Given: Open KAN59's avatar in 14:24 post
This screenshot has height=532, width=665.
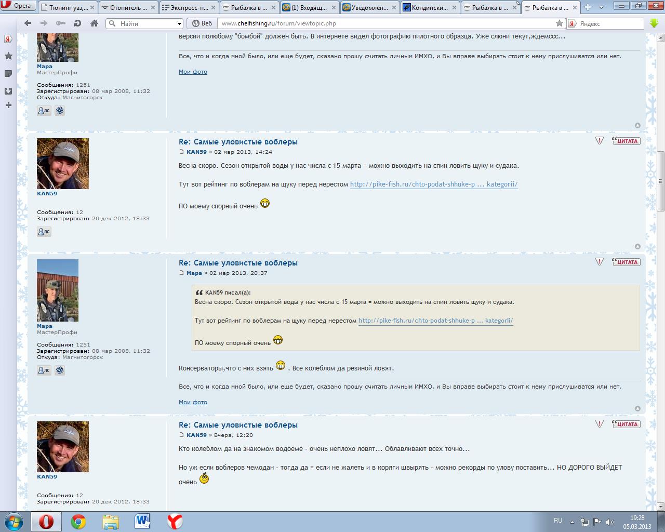Looking at the screenshot, I should click(63, 164).
